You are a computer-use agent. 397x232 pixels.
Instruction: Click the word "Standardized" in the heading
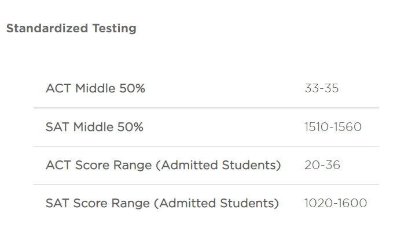click(x=47, y=28)
